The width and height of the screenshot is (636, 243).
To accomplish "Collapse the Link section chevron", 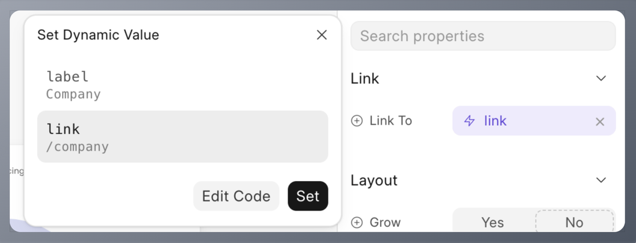I will click(x=601, y=78).
